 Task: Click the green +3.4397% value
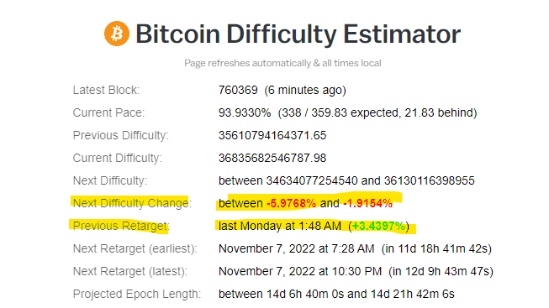[378, 226]
